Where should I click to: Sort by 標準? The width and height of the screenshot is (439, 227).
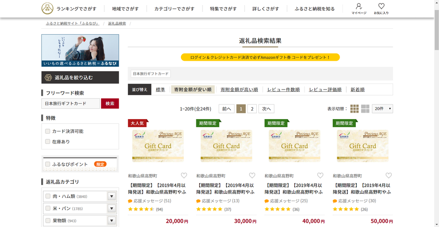point(160,90)
